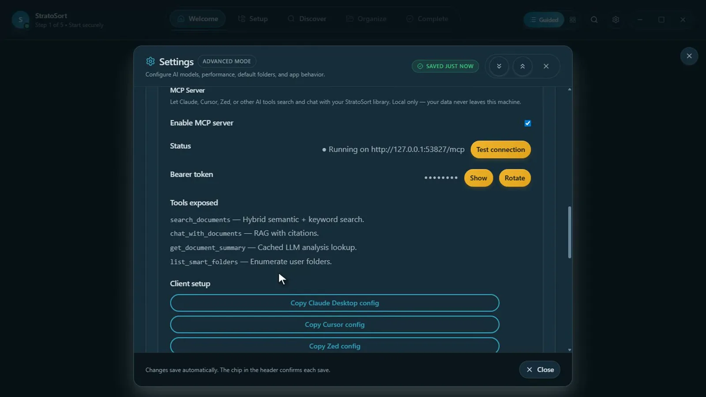Viewport: 706px width, 397px height.
Task: Go to the Discover tab
Action: coord(307,19)
